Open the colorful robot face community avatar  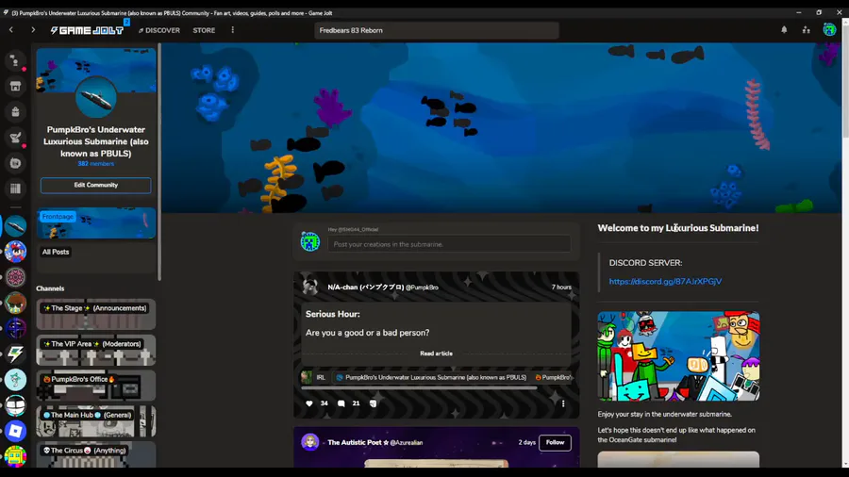pyautogui.click(x=15, y=456)
